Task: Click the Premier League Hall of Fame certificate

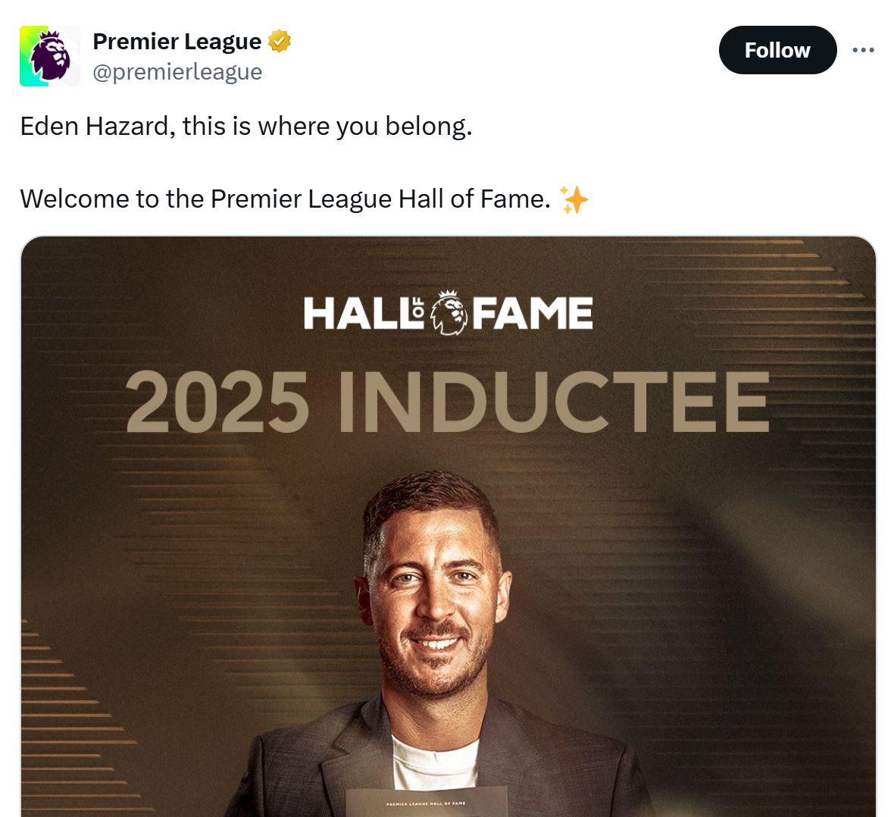Action: 428,803
